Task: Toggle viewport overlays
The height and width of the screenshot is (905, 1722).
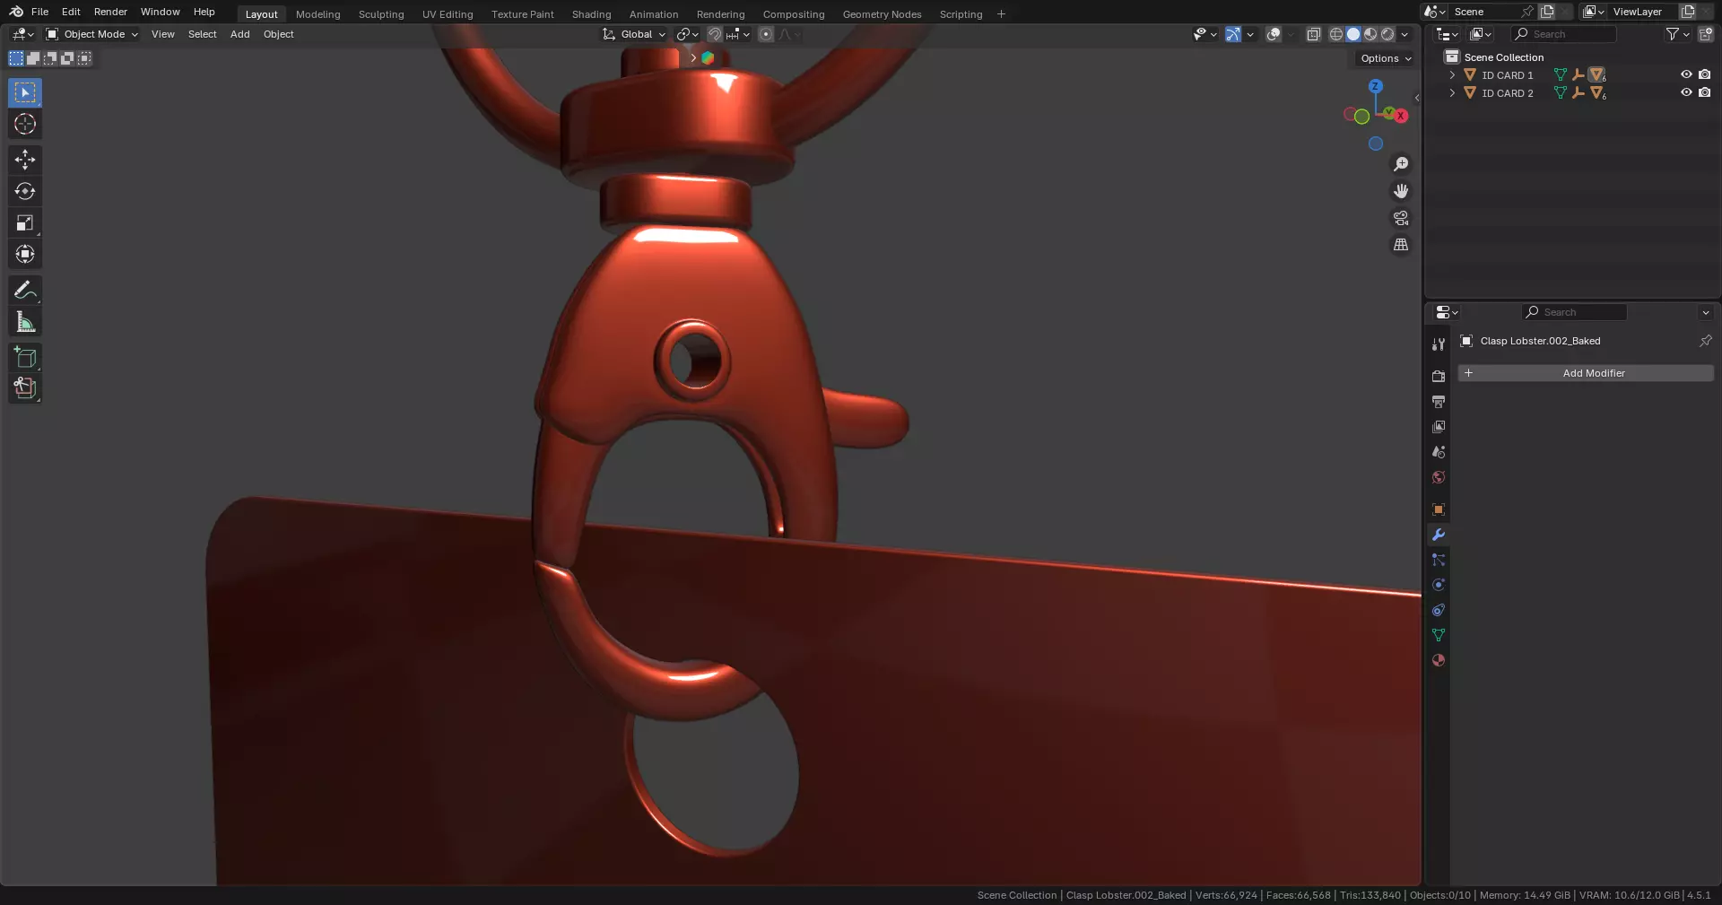Action: tap(1273, 34)
